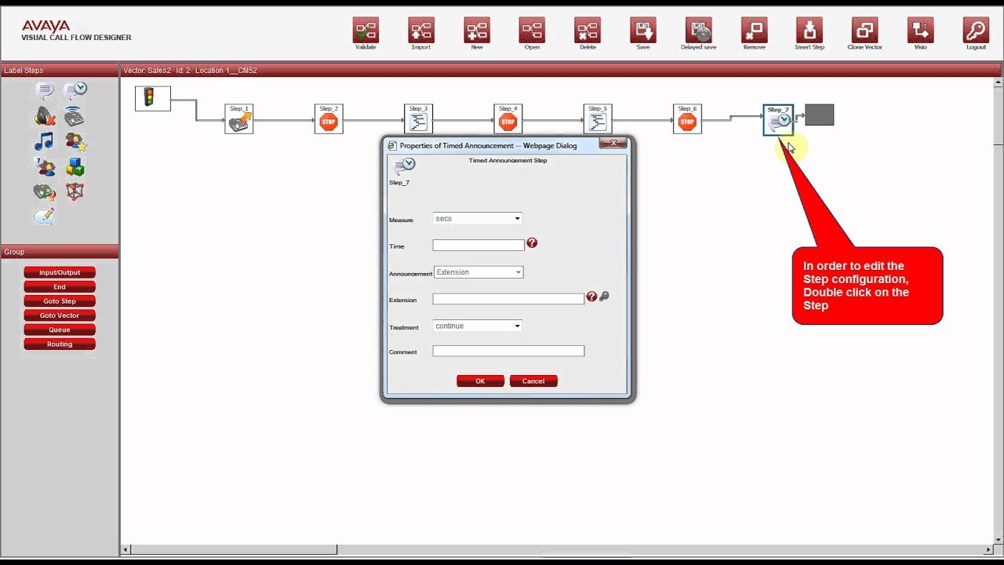The image size is (1004, 565).
Task: Click the Insert Step toolbar icon
Action: point(809,30)
